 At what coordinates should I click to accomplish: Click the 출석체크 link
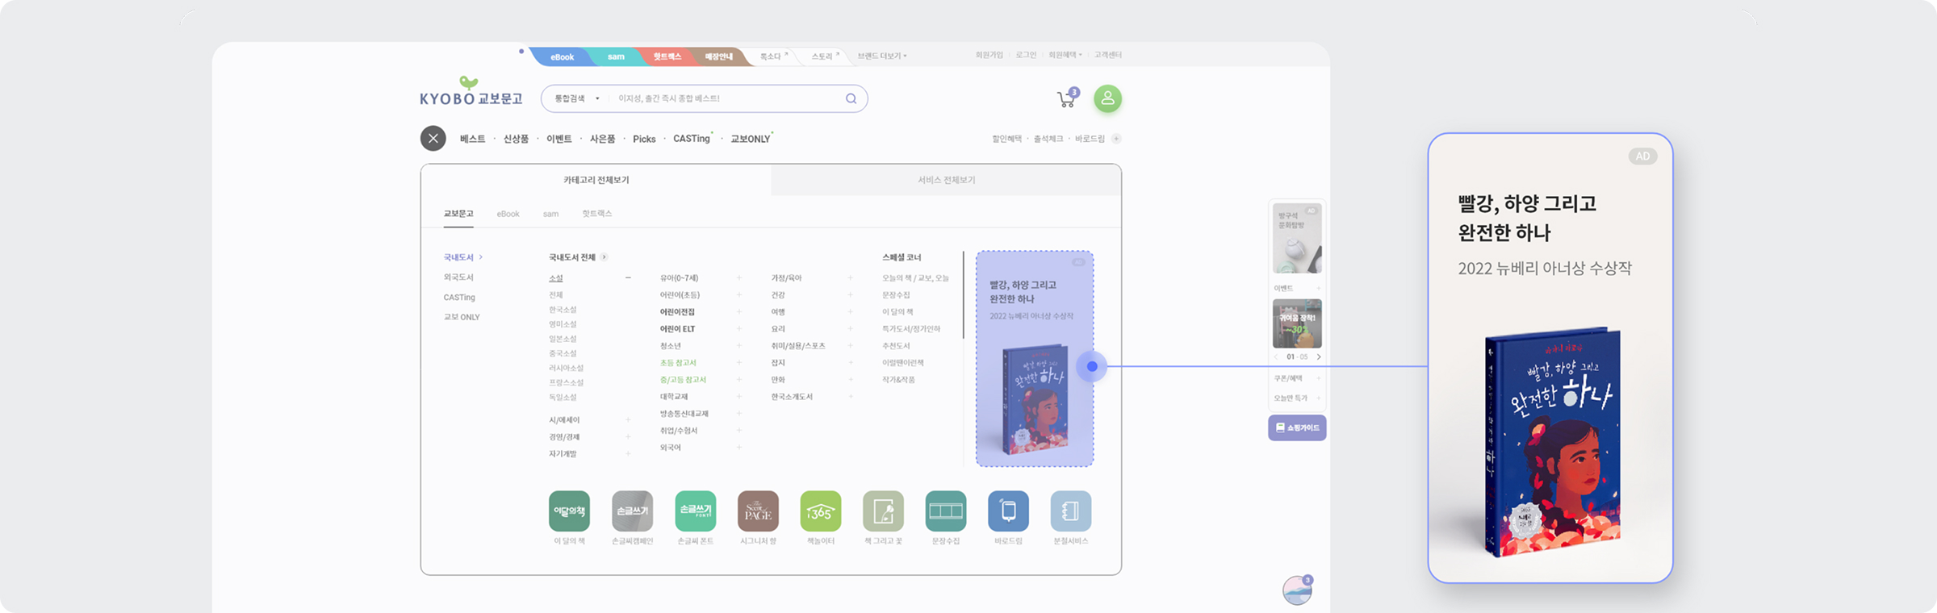click(x=1048, y=139)
